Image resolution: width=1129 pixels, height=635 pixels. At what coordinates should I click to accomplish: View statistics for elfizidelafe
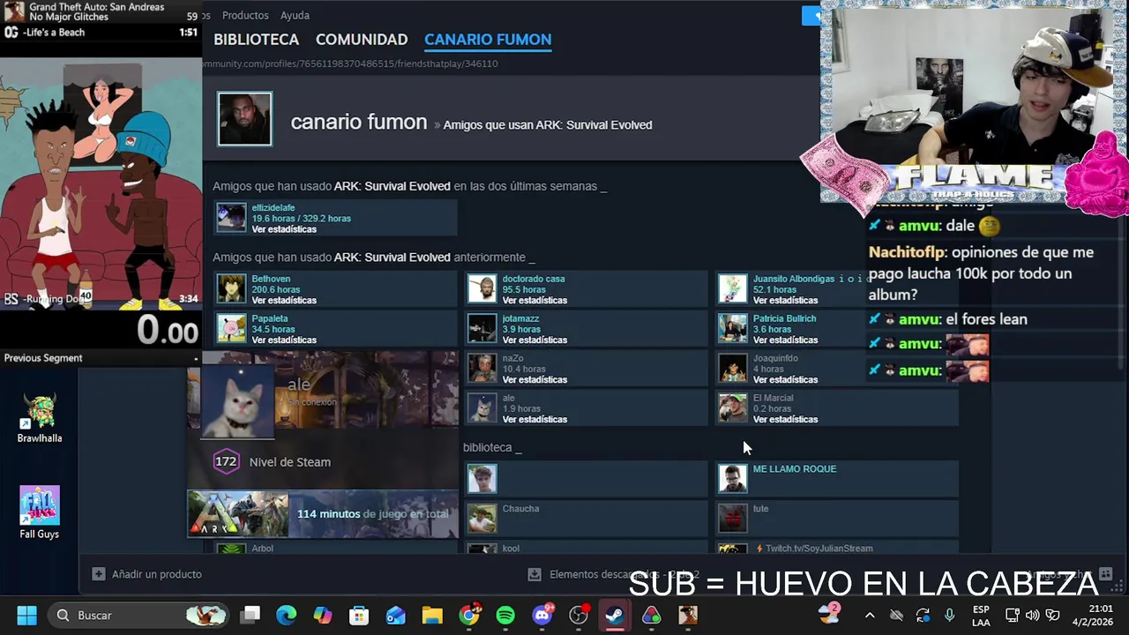[x=284, y=229]
